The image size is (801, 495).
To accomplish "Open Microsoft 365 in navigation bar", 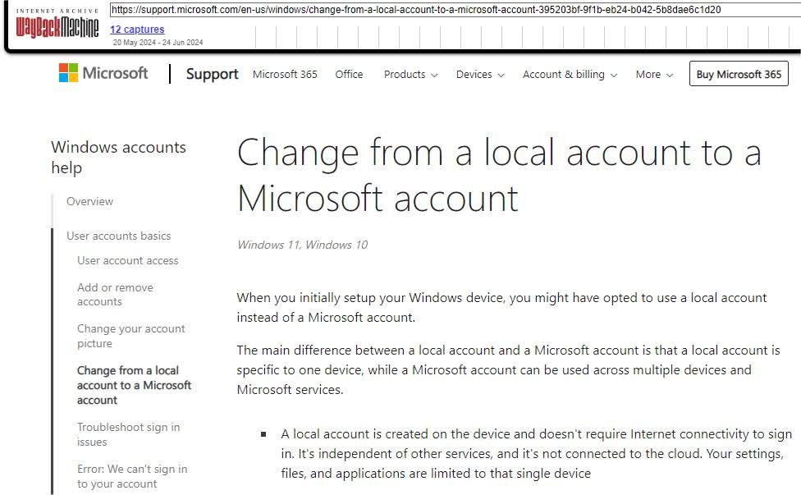I will point(285,74).
